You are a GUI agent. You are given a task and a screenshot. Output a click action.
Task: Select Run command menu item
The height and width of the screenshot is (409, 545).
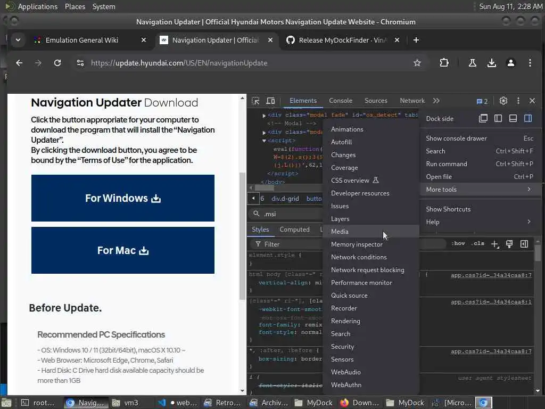coord(480,164)
